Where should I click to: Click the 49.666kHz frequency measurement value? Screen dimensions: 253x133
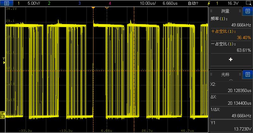coord(242,25)
